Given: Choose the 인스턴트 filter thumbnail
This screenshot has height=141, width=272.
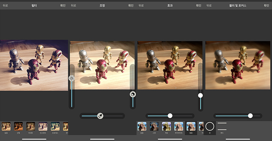Looking at the screenshot, I should coord(43,127).
